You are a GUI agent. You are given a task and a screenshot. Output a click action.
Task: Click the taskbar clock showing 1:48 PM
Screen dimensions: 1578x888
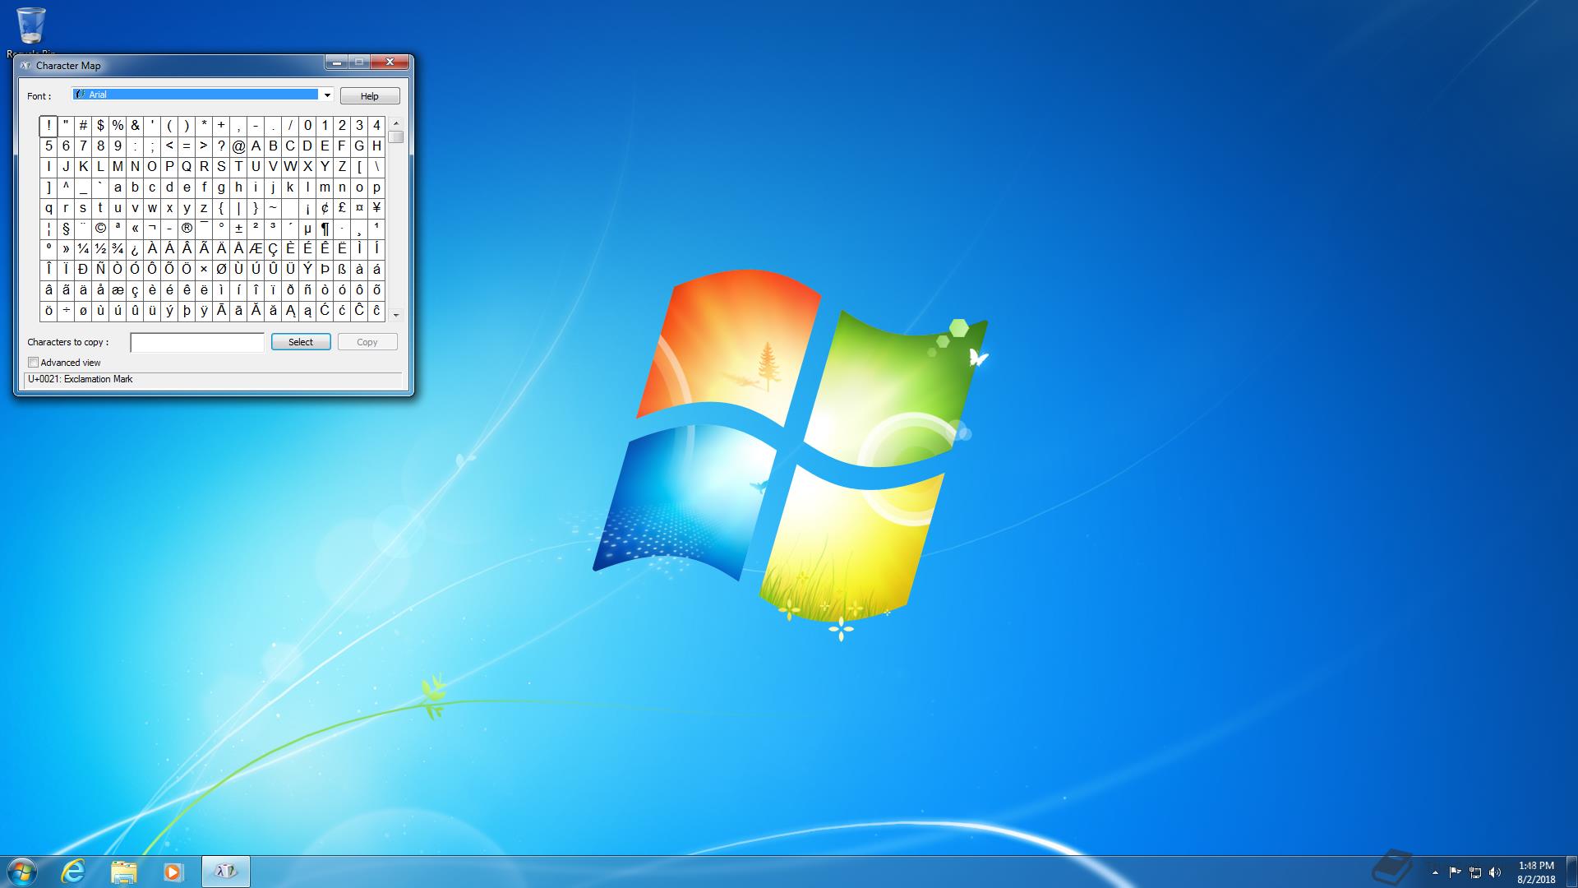click(1536, 872)
